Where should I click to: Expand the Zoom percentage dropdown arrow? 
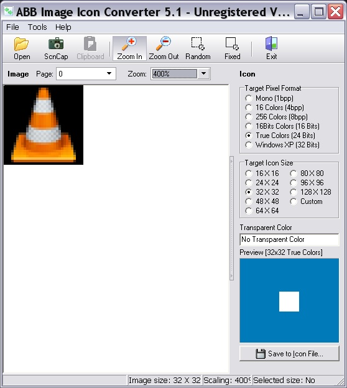(204, 73)
